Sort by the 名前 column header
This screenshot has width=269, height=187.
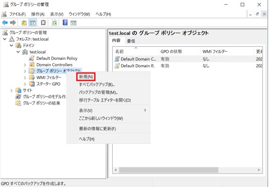click(135, 51)
